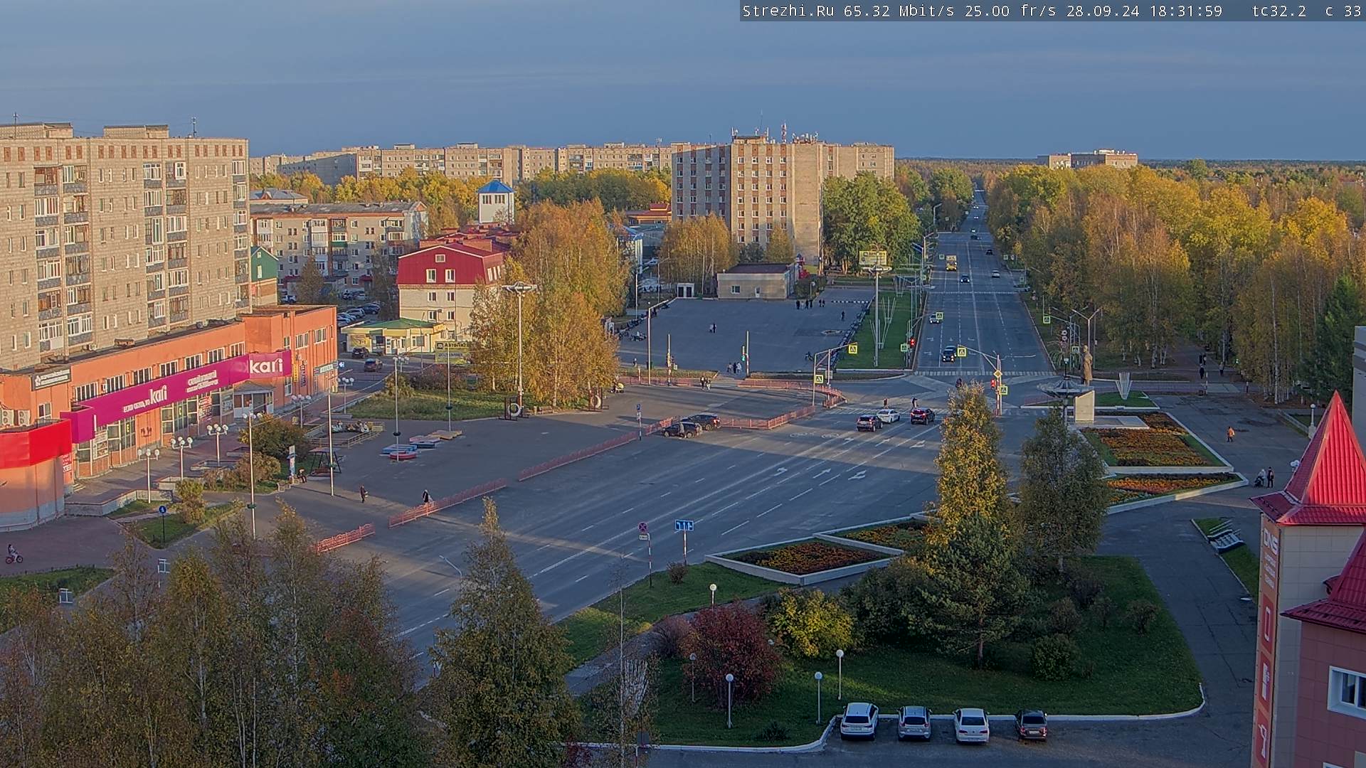The width and height of the screenshot is (1366, 768).
Task: Click the "Strezhi.Ru" overlay text
Action: click(x=788, y=11)
